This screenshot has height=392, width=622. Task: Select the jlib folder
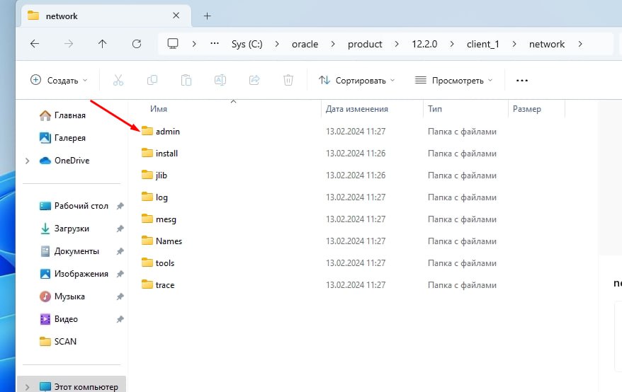pyautogui.click(x=154, y=175)
